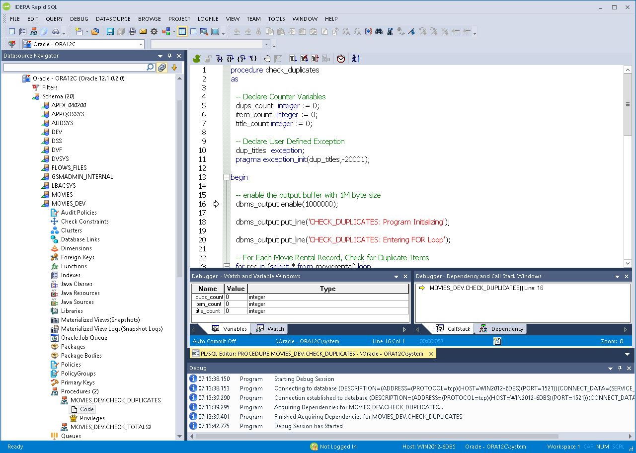Click the 'Debug Session has Started' log entry
Viewport: 636px width, 453px height.
pyautogui.click(x=308, y=426)
